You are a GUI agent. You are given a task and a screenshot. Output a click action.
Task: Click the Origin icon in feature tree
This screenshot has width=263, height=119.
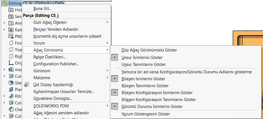(11, 63)
